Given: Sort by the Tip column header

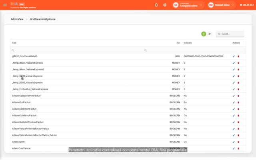Looking at the screenshot, I should tap(178, 43).
